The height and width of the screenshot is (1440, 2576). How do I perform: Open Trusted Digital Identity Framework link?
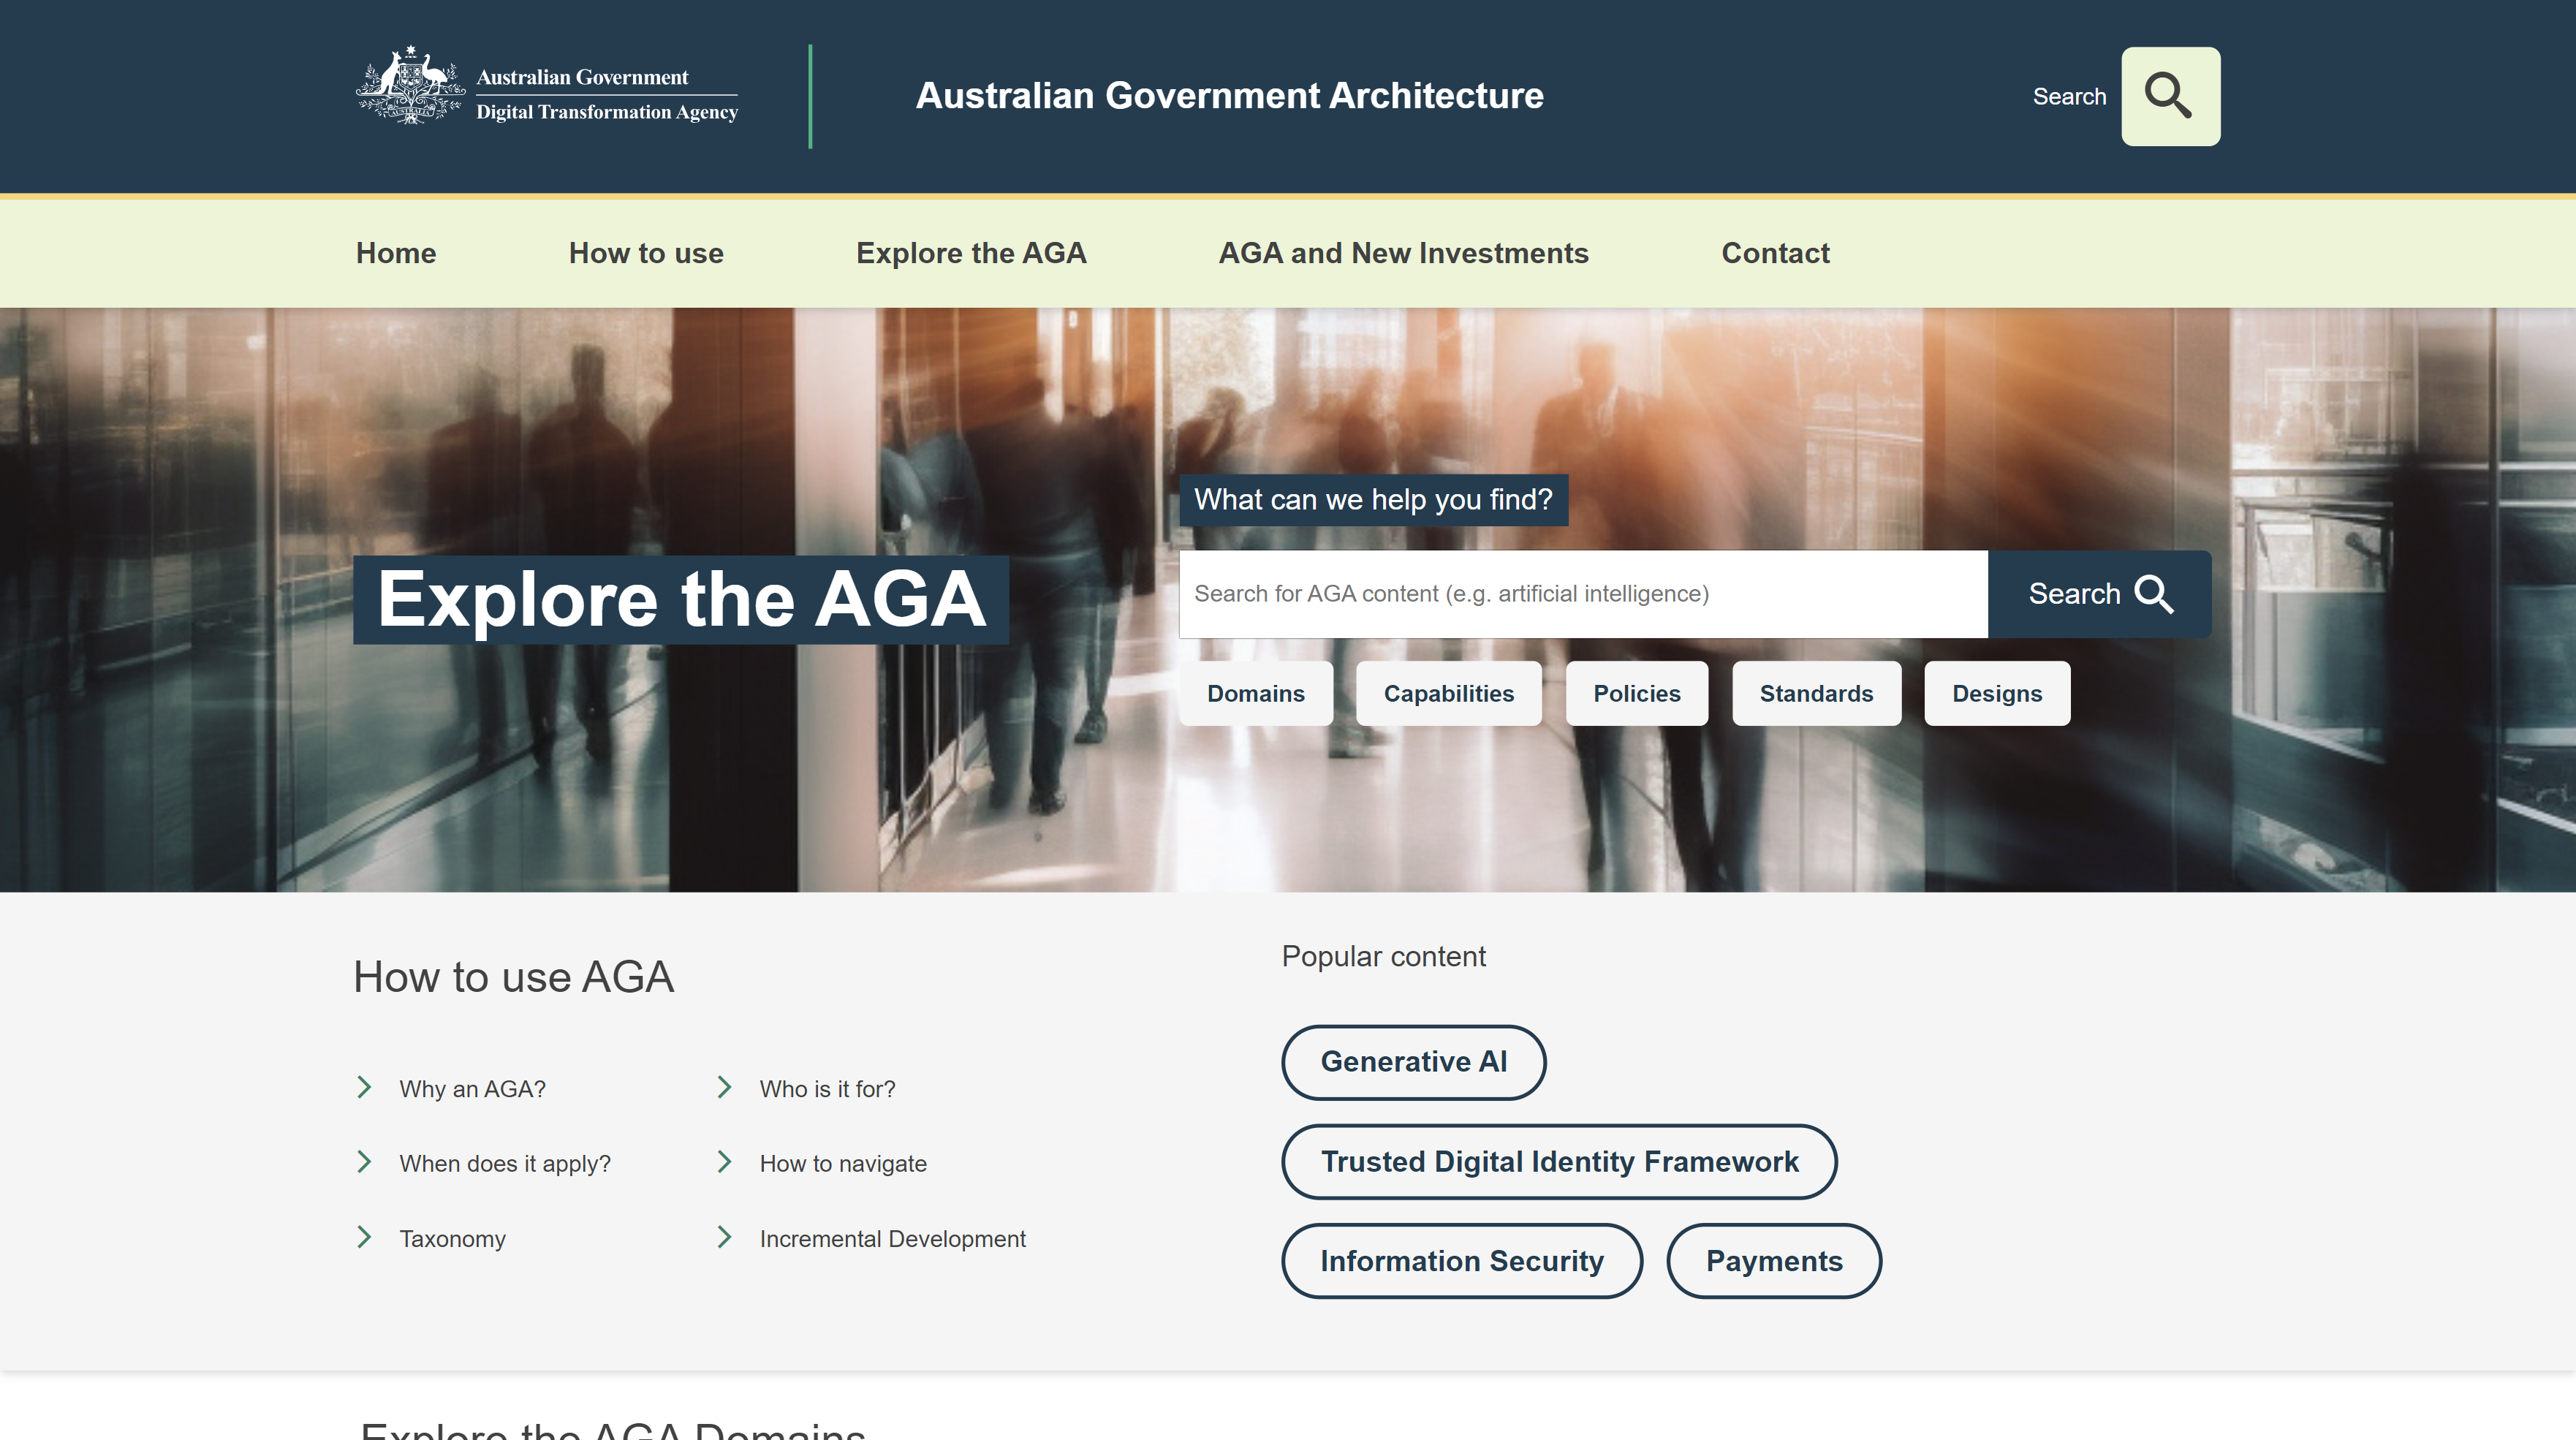(1559, 1162)
